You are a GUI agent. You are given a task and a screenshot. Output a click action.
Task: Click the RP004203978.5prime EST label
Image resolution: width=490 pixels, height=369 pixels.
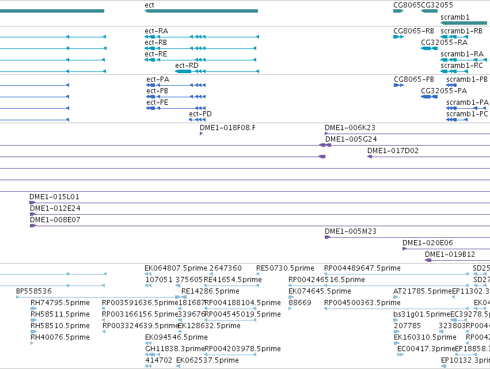point(242,349)
